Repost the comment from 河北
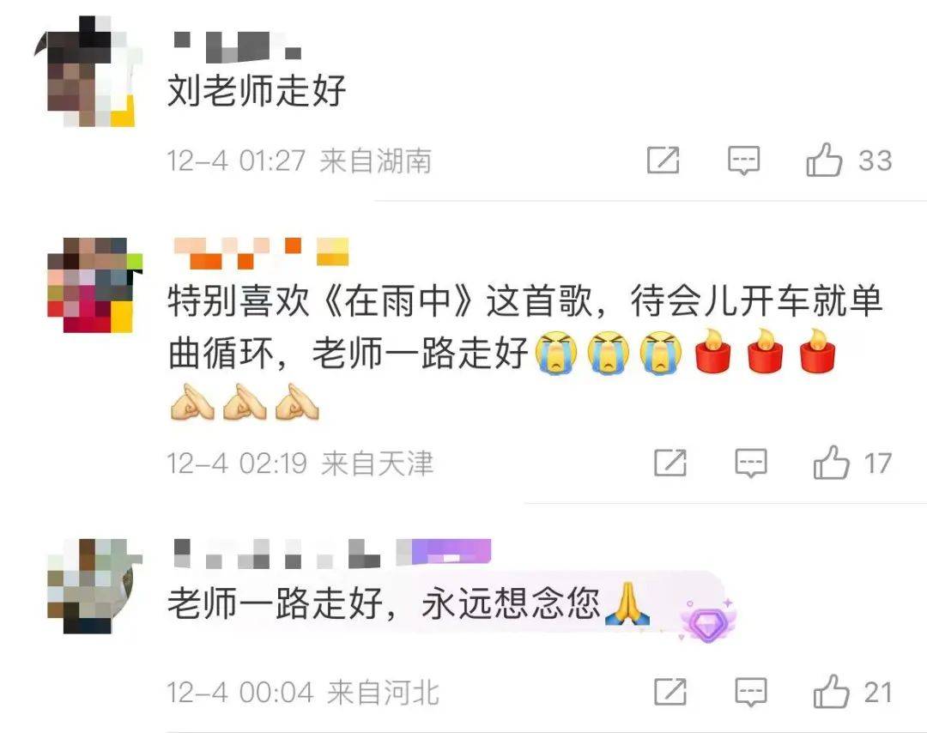This screenshot has height=733, width=927. tap(670, 692)
